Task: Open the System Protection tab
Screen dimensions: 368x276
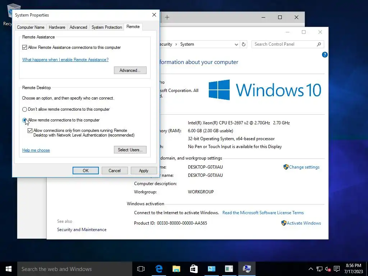Action: (107, 27)
